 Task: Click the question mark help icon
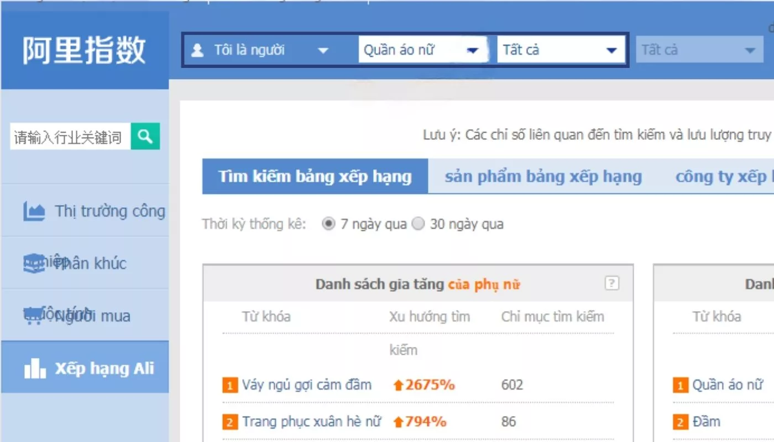pyautogui.click(x=611, y=283)
